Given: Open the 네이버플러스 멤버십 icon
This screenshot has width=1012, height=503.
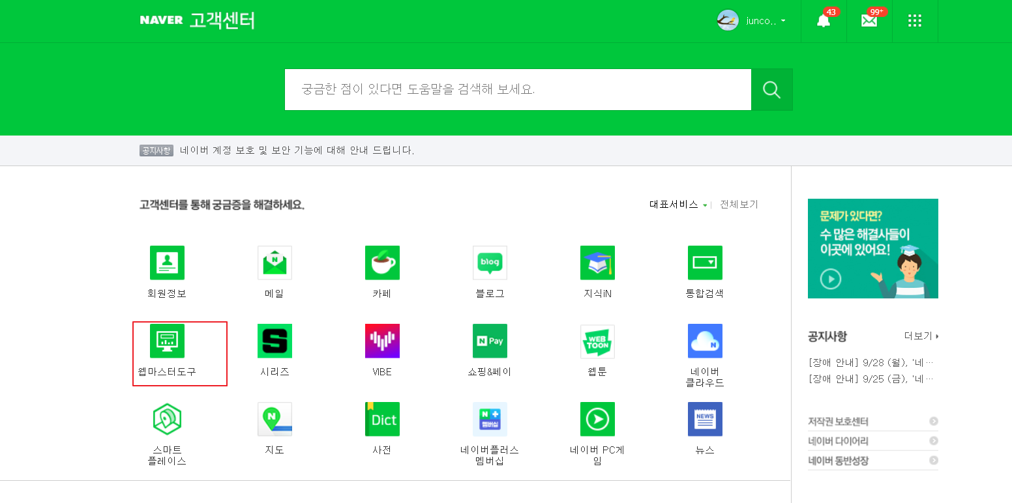Looking at the screenshot, I should (x=490, y=419).
